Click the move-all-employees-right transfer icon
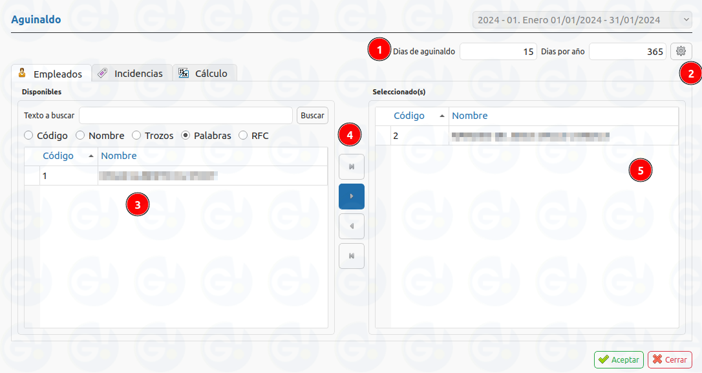The width and height of the screenshot is (702, 373). coord(351,166)
